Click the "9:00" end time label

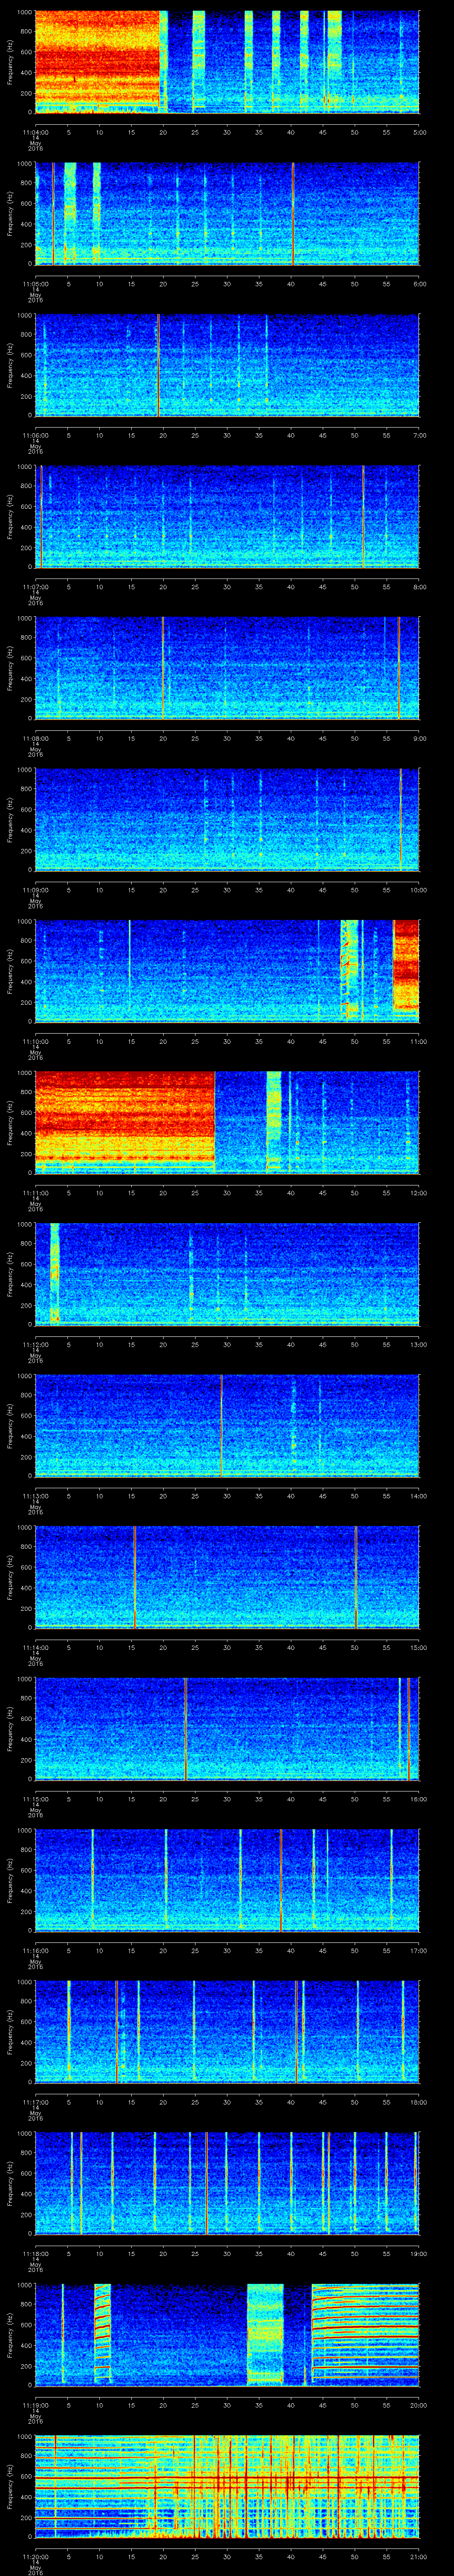(419, 738)
